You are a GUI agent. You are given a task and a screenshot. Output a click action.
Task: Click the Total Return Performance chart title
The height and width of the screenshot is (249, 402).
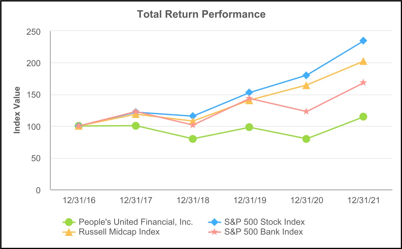(x=201, y=14)
